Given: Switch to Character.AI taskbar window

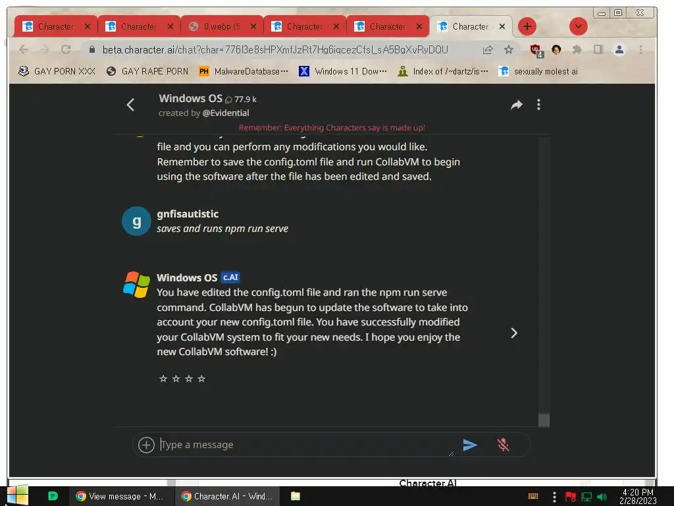Looking at the screenshot, I should [227, 496].
